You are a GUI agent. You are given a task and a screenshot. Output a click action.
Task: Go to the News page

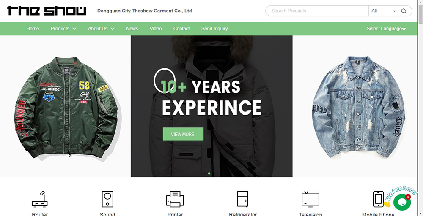(x=132, y=29)
